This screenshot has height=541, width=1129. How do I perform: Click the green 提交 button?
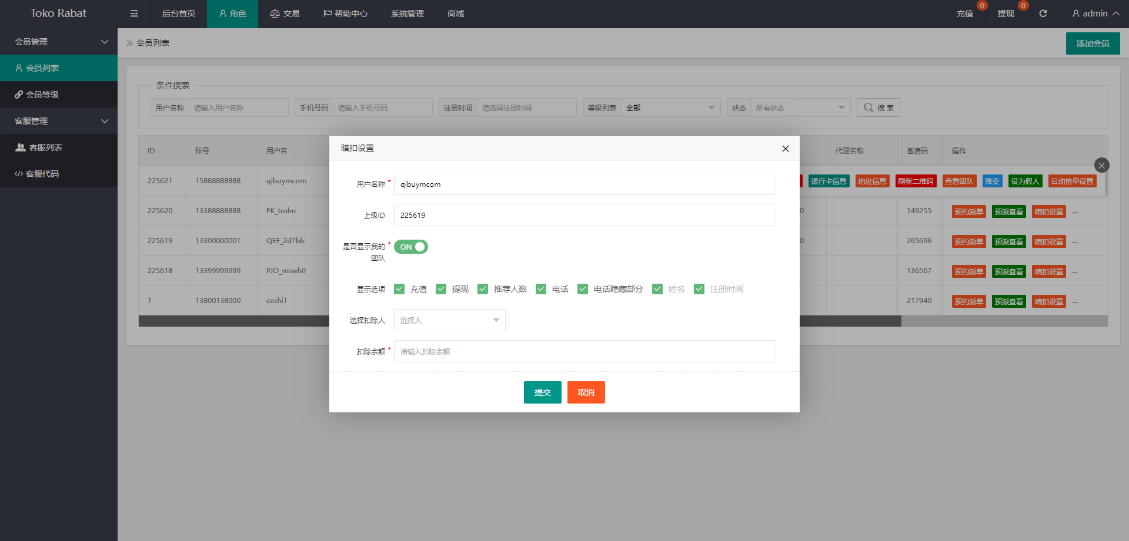(x=542, y=392)
